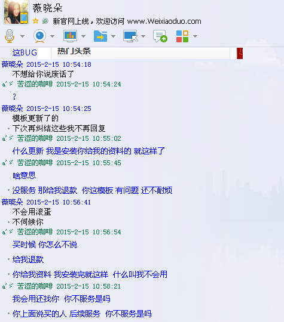
Task: Send a file using folder arrow icon
Action: click(100, 36)
